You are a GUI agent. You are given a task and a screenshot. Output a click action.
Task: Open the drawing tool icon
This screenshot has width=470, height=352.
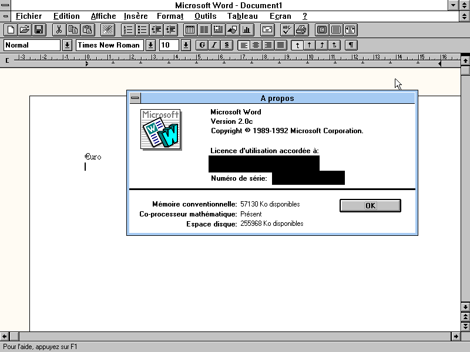tap(232, 30)
